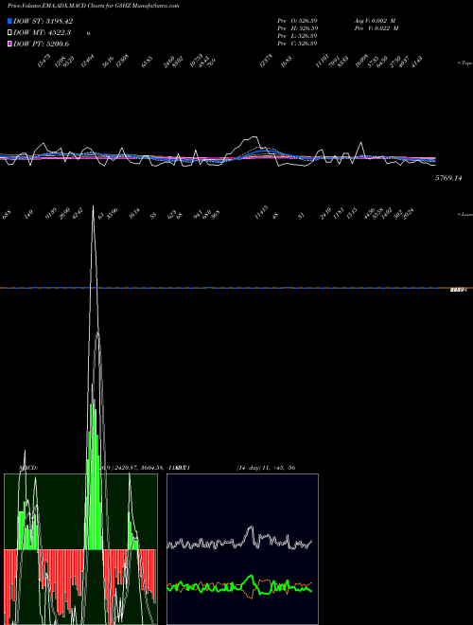Click the chart title mentioning MunafaSutra.com
The height and width of the screenshot is (625, 473).
[x=93, y=6]
